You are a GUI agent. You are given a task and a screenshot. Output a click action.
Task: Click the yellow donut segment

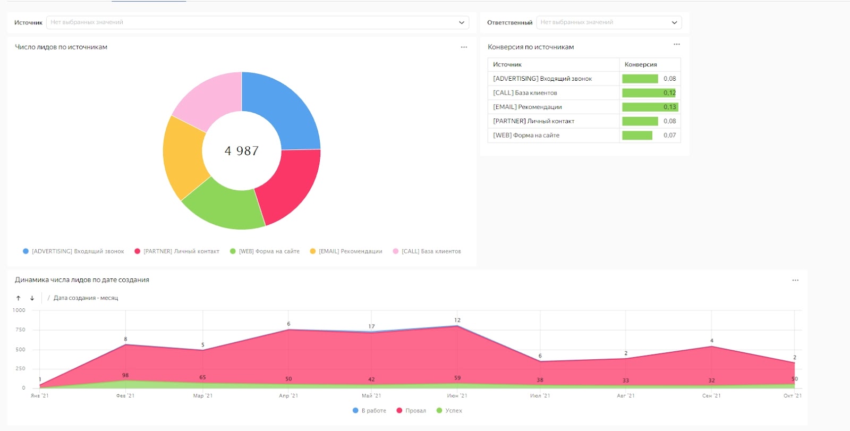(x=182, y=157)
